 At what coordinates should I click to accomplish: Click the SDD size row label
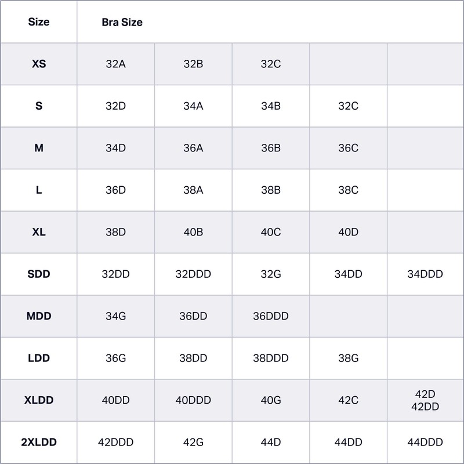pos(39,274)
